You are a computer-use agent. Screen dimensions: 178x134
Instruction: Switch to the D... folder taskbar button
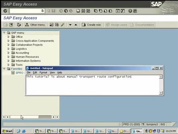(124, 131)
